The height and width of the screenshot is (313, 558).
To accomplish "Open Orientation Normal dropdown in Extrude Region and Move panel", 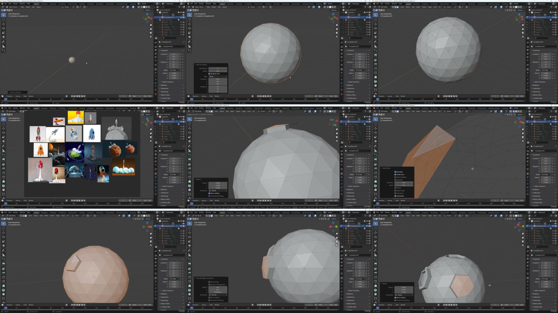I will coord(218,295).
